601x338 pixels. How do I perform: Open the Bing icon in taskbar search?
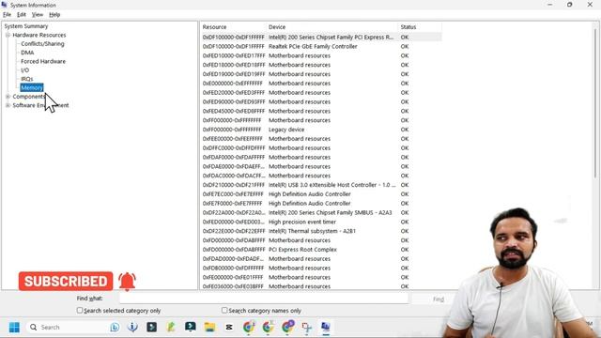tap(115, 328)
